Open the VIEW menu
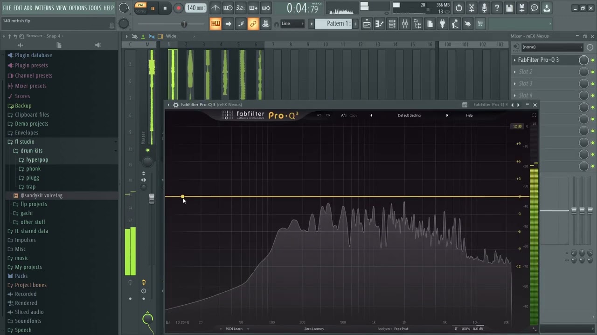Image resolution: width=597 pixels, height=335 pixels. pos(62,8)
